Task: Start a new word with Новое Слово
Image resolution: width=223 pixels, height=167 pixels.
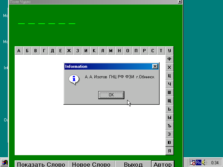Action: [x=91, y=165]
